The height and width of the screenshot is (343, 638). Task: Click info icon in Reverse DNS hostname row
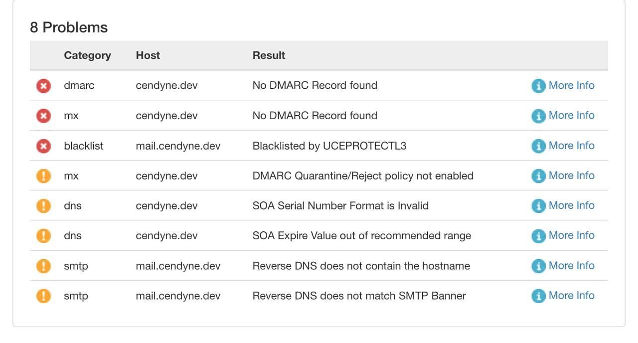[538, 266]
